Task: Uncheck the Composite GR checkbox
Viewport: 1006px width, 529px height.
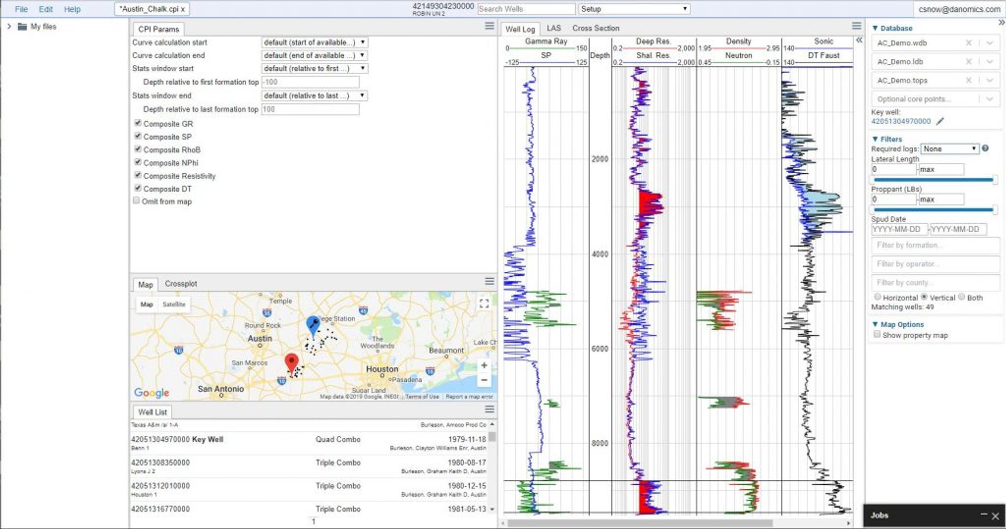Action: [x=138, y=123]
